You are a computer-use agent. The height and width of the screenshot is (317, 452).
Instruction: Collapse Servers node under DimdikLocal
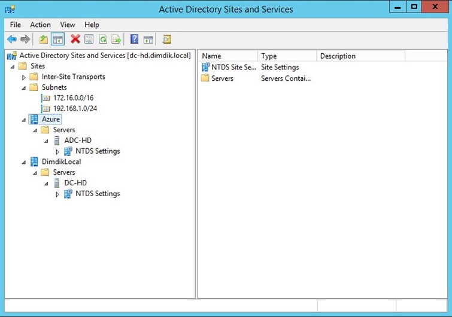click(x=35, y=173)
